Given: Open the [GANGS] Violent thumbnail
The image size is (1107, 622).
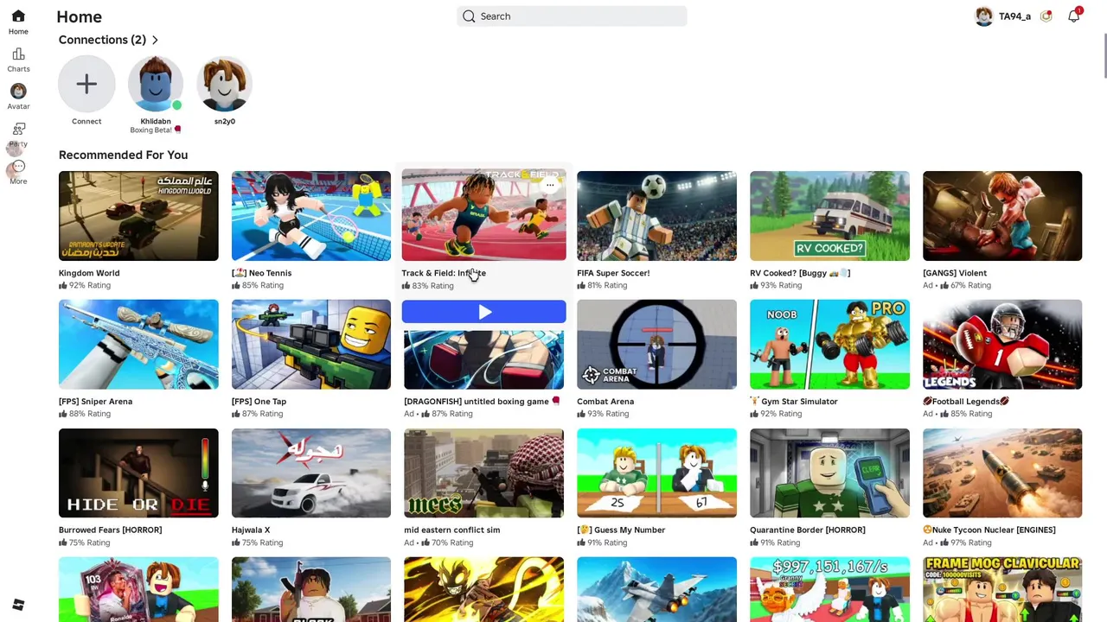Looking at the screenshot, I should (x=1002, y=216).
